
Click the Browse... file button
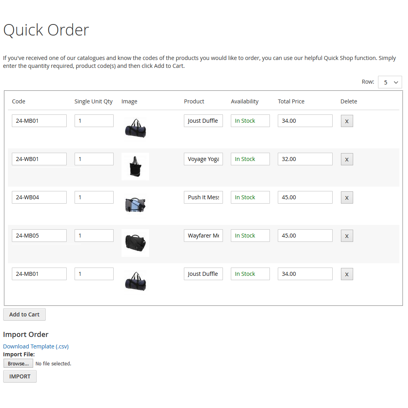pos(18,363)
